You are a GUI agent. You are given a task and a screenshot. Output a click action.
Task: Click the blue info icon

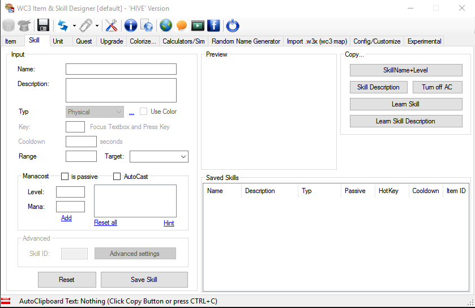point(131,25)
